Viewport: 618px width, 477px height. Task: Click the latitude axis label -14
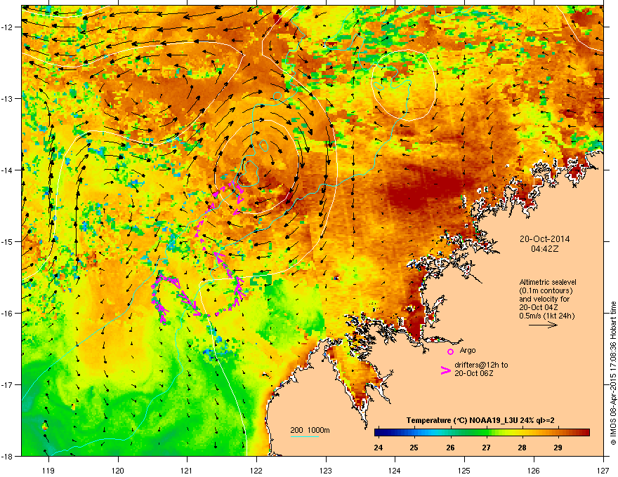pos(7,170)
